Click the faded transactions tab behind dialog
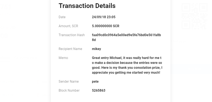This screenshot has height=102, width=212. (x=5, y=58)
